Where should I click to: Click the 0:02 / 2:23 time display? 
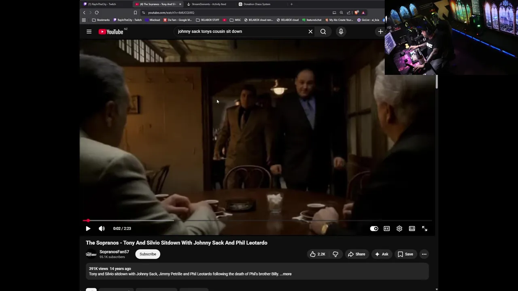(122, 228)
